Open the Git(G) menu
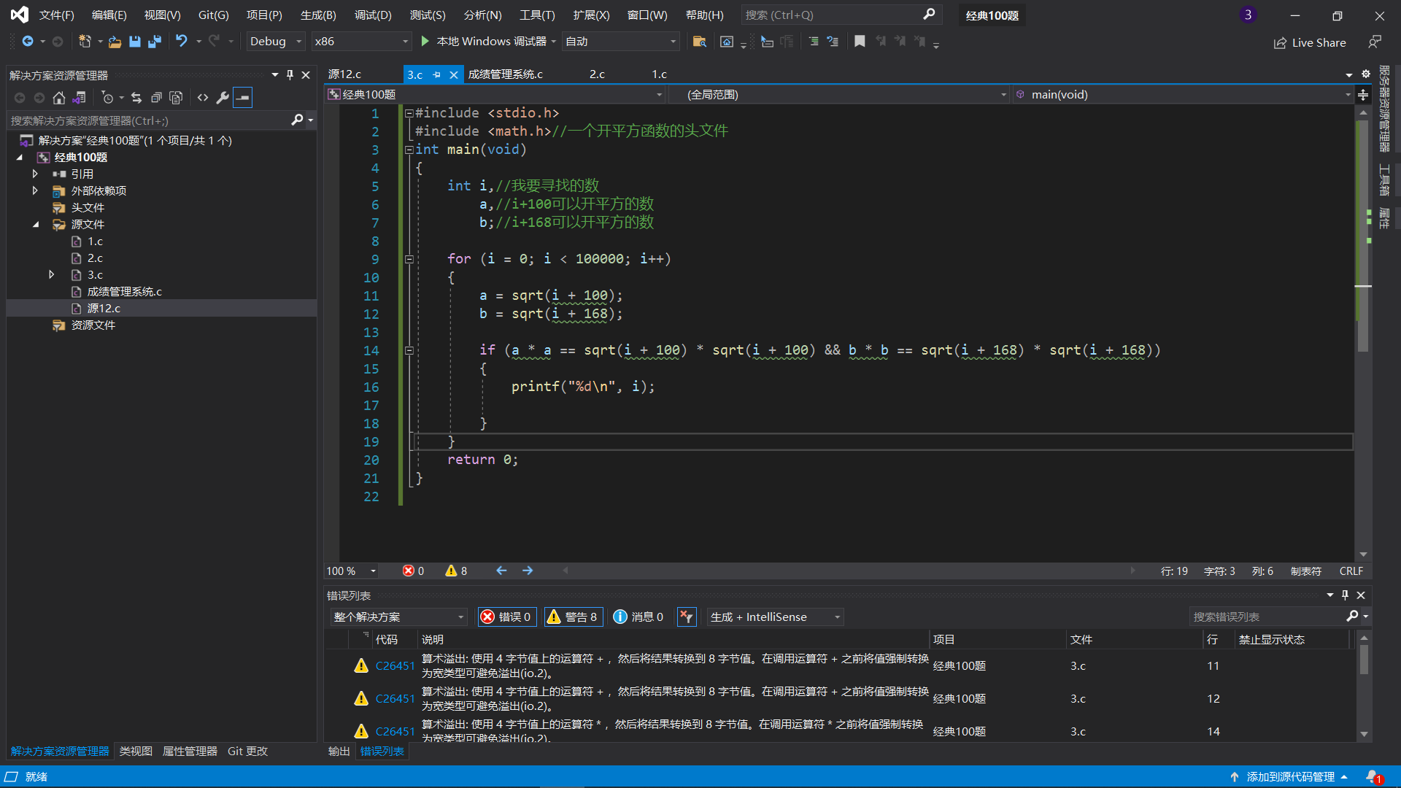Image resolution: width=1401 pixels, height=788 pixels. 213,15
